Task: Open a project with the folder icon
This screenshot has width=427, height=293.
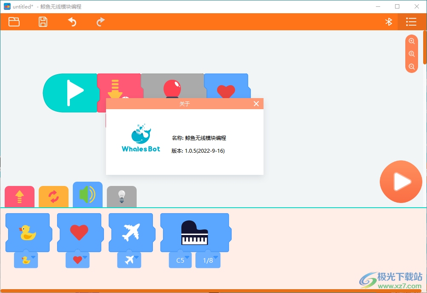Action: coord(14,22)
